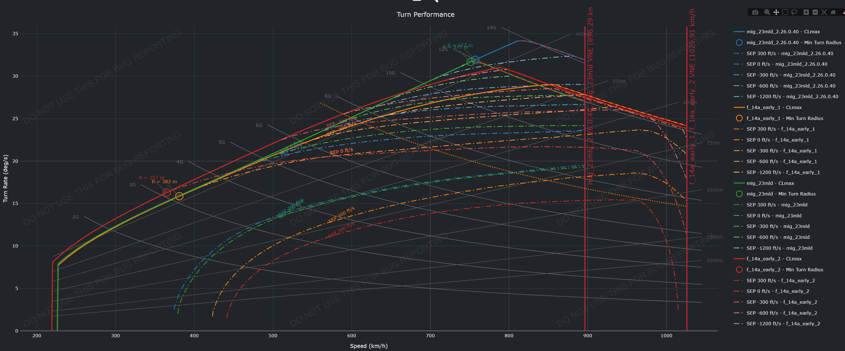
Task: Choose the Box Select tool
Action: pyautogui.click(x=785, y=12)
